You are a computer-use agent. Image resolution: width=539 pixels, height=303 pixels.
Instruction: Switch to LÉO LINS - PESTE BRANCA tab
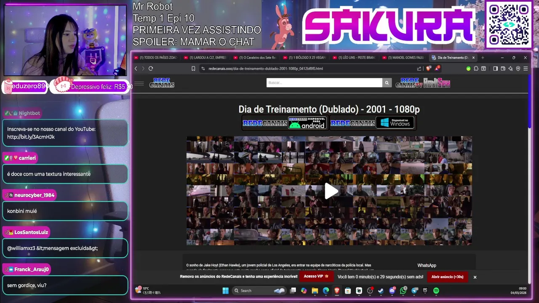point(355,58)
